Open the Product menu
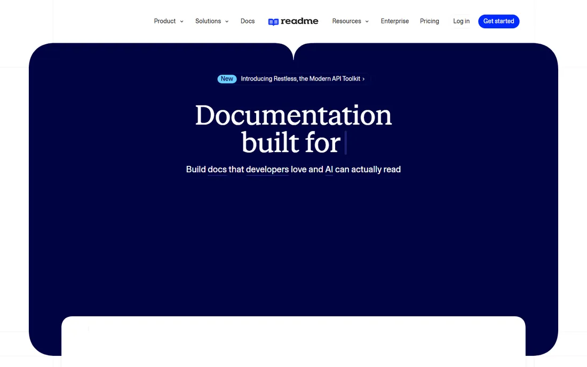 click(165, 21)
